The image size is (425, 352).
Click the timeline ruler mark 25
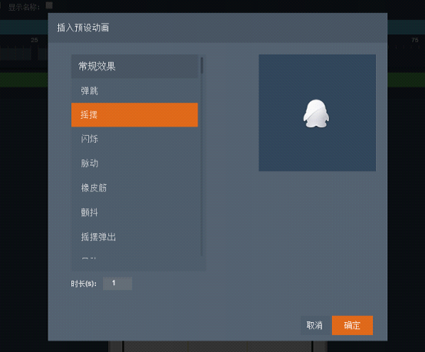35,40
